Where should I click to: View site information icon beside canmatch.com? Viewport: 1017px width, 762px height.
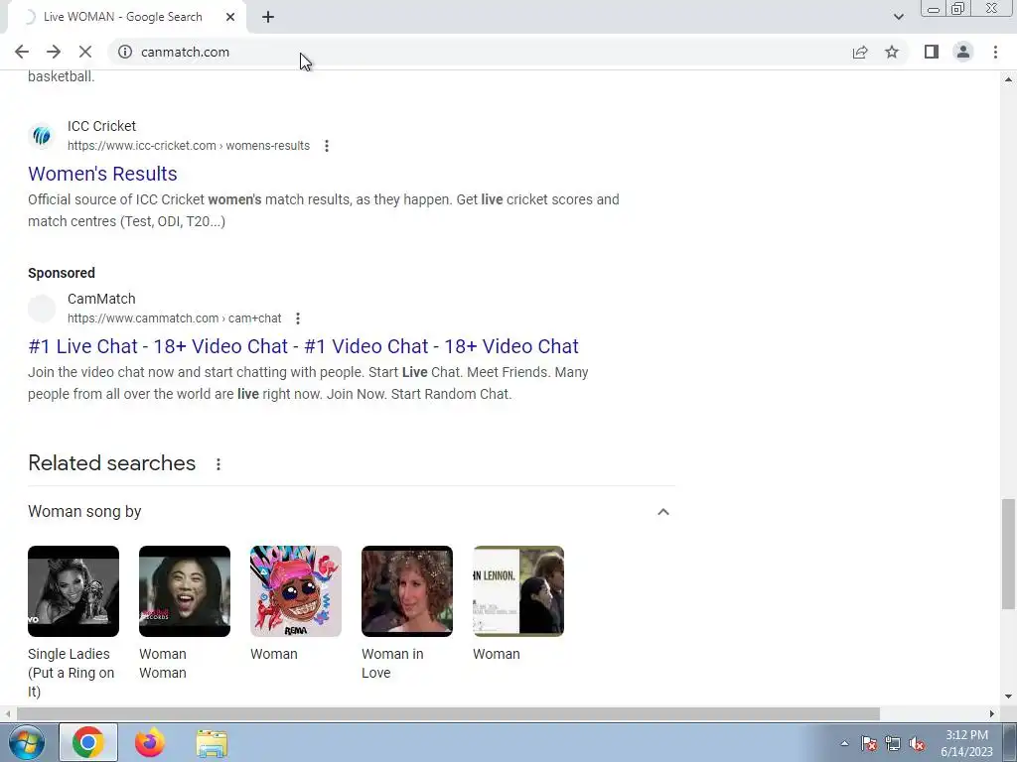click(x=125, y=52)
